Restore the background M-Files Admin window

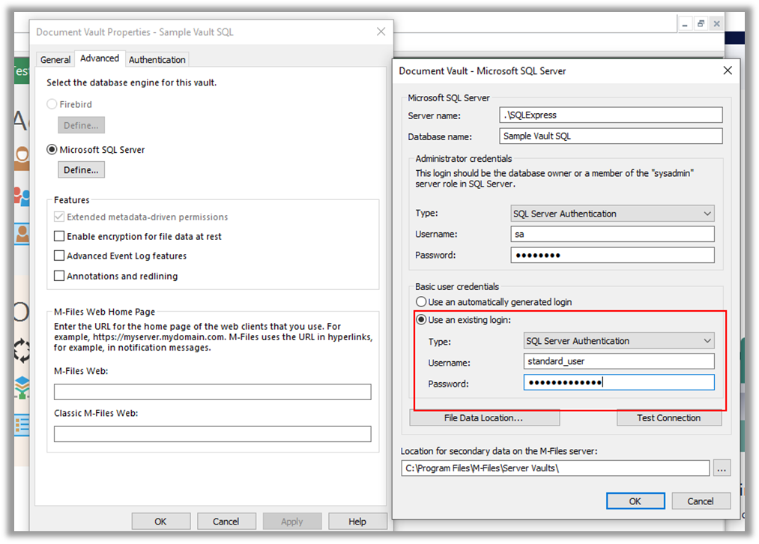point(701,24)
